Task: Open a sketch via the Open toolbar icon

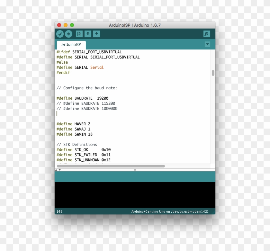Action: click(88, 34)
